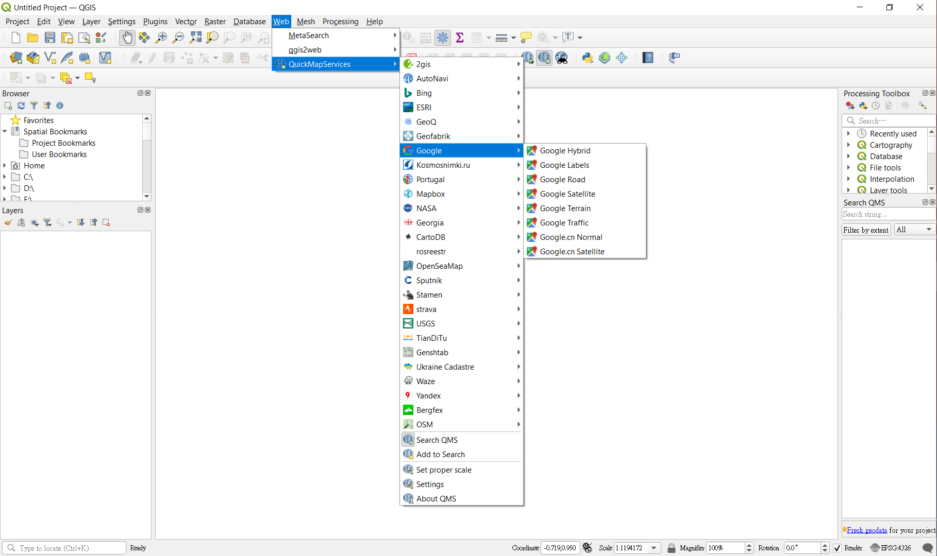Open the Bing submenu
The image size is (937, 556).
pos(461,93)
